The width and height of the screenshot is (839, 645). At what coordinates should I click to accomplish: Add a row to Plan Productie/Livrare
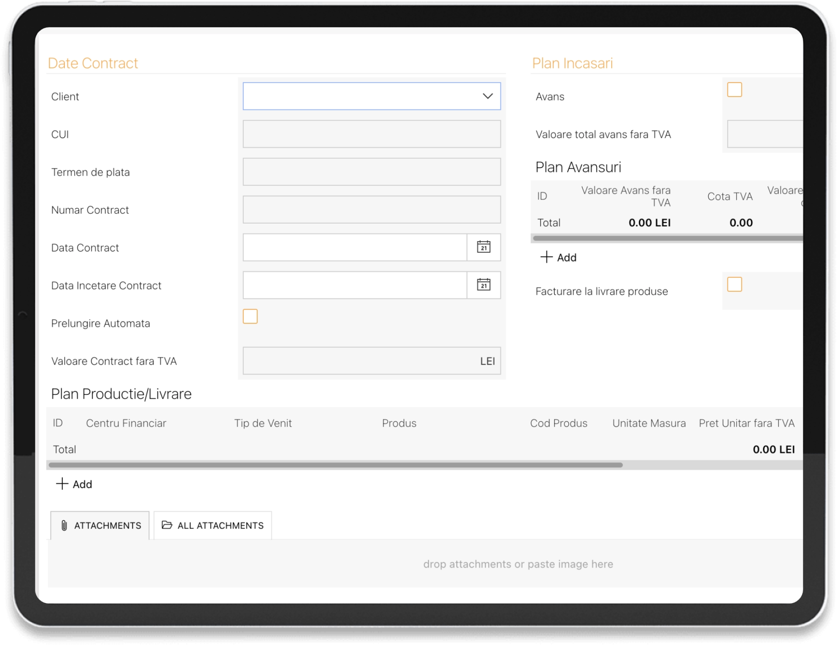point(82,484)
